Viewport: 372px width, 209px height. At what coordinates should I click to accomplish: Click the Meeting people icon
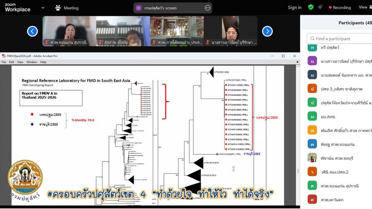(58, 8)
